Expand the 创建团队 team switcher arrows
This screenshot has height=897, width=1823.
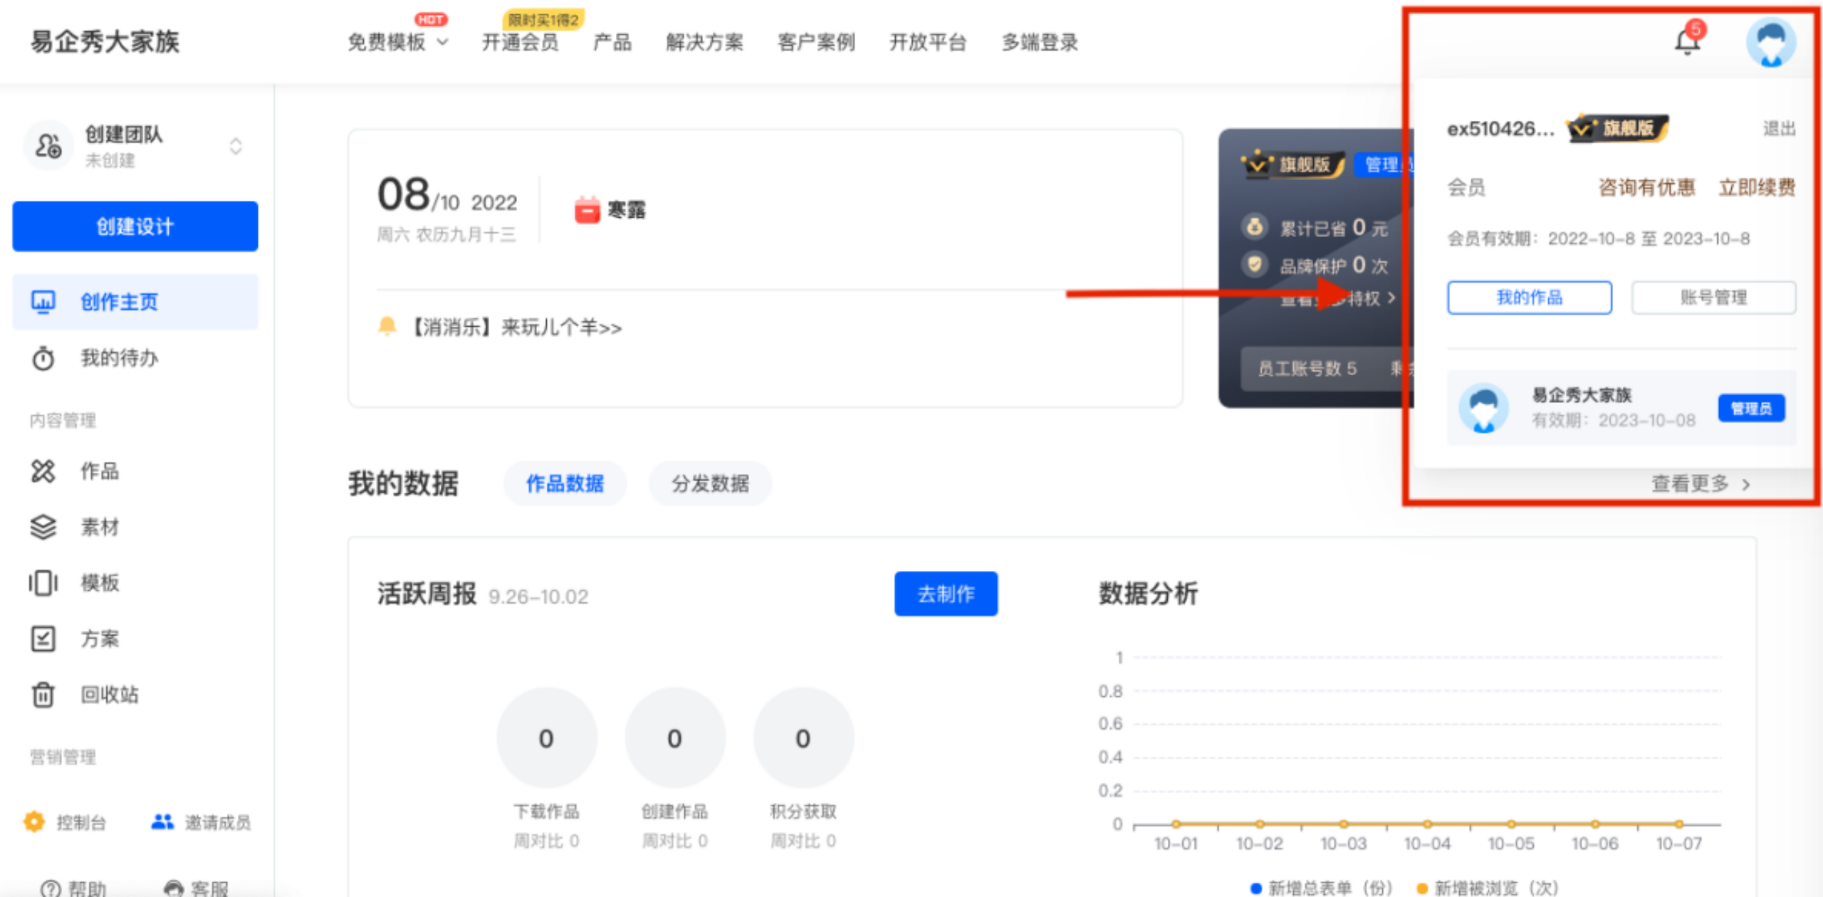click(x=236, y=146)
